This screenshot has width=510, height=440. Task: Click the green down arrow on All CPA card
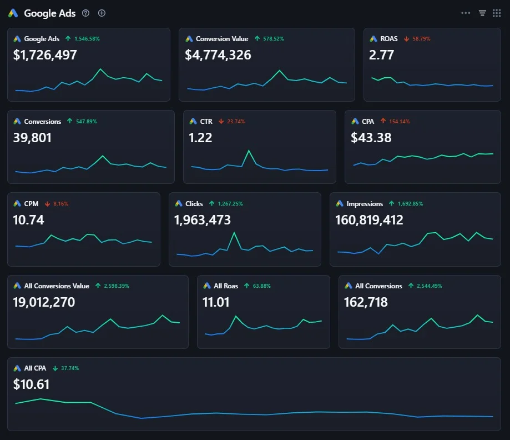[x=55, y=368]
